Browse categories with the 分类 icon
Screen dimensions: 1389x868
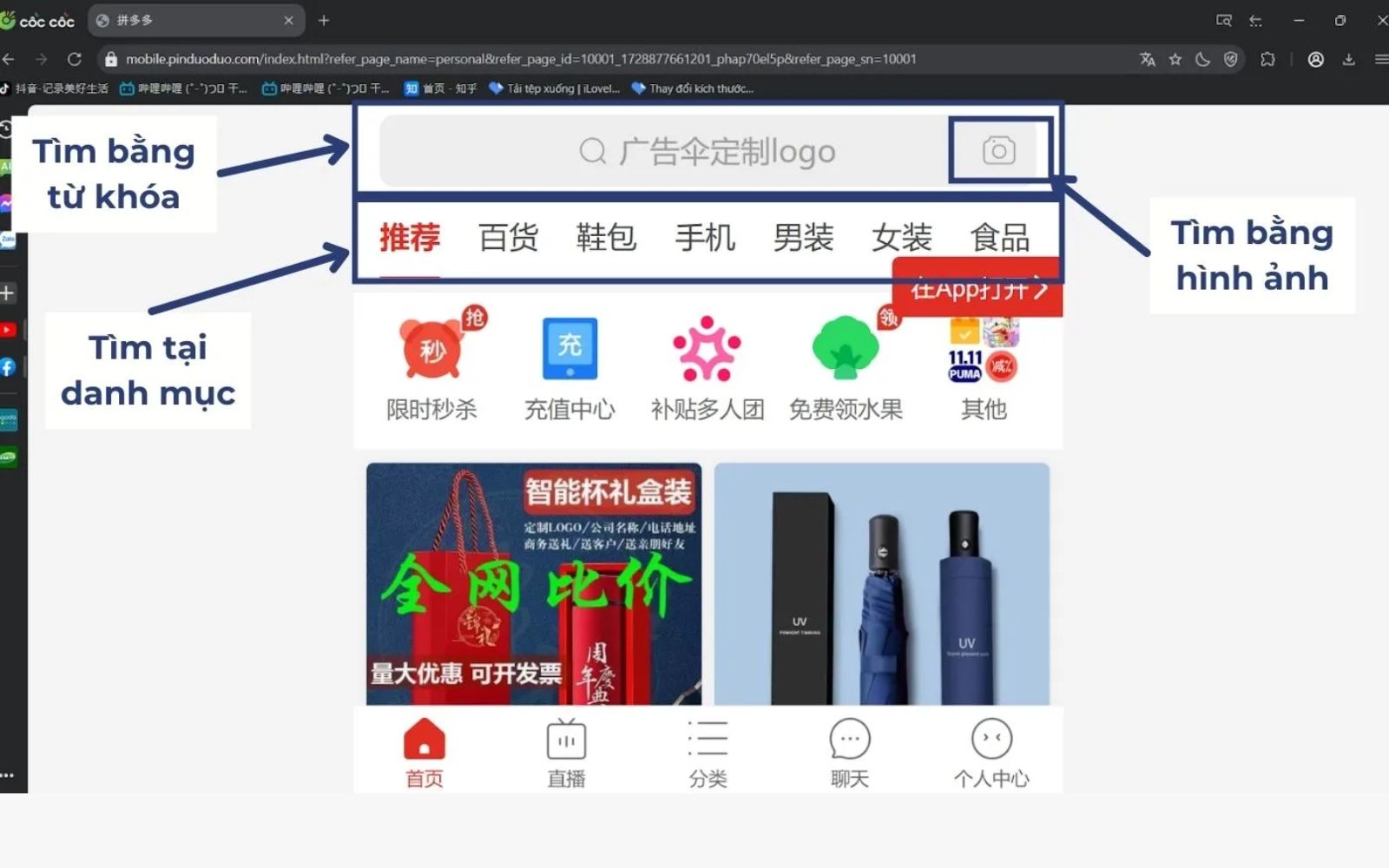pos(708,751)
